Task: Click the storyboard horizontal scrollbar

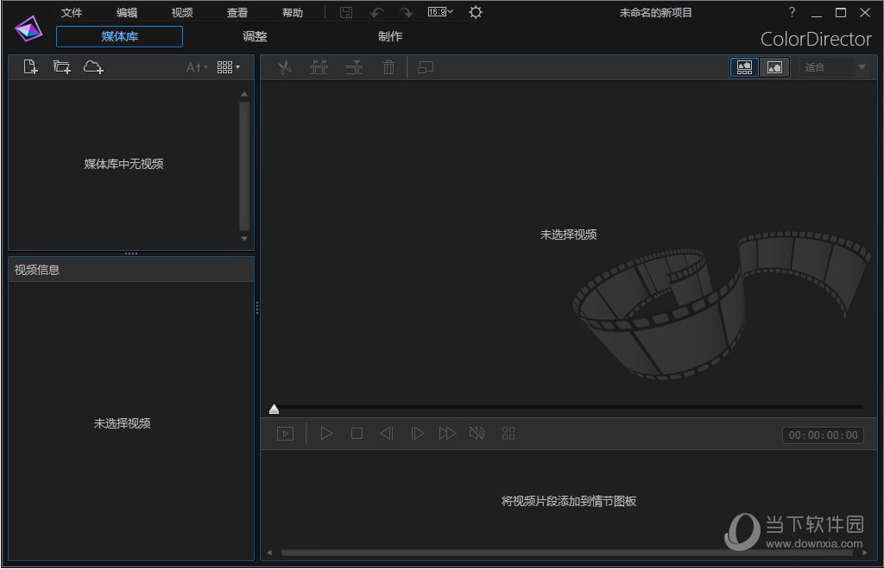Action: click(566, 553)
